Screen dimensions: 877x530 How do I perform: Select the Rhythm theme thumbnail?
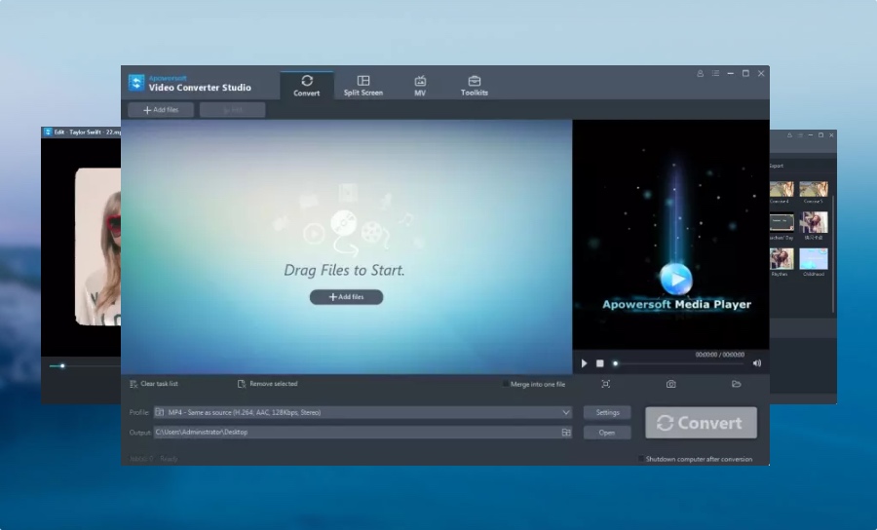pyautogui.click(x=782, y=259)
